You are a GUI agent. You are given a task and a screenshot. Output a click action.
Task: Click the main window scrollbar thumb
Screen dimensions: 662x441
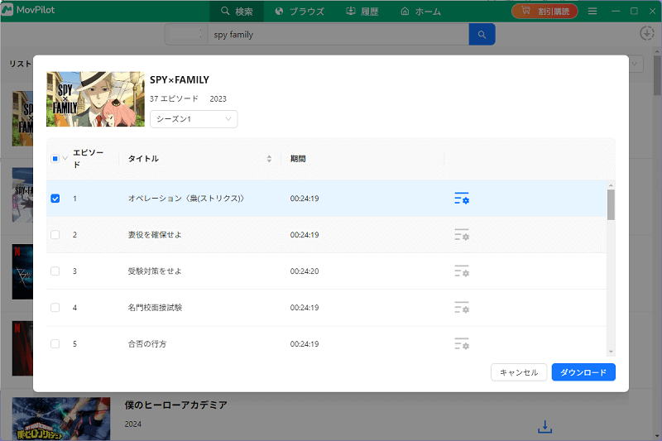pyautogui.click(x=657, y=75)
